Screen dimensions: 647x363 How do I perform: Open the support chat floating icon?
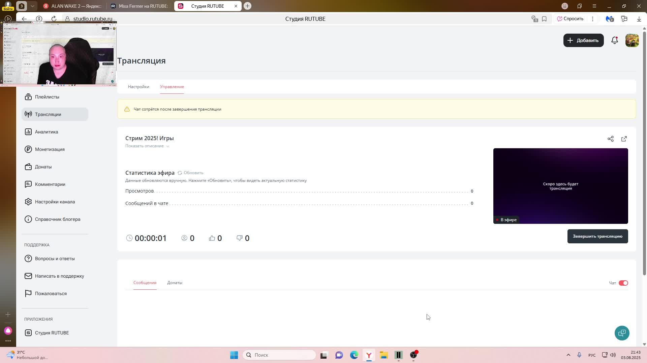[x=622, y=333]
